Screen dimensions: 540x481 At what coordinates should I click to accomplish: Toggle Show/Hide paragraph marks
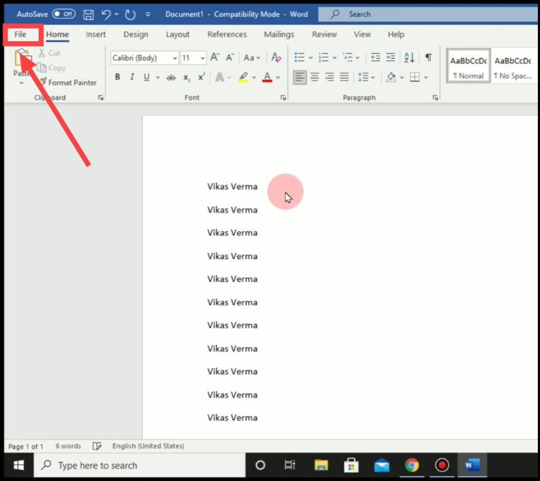(x=428, y=57)
